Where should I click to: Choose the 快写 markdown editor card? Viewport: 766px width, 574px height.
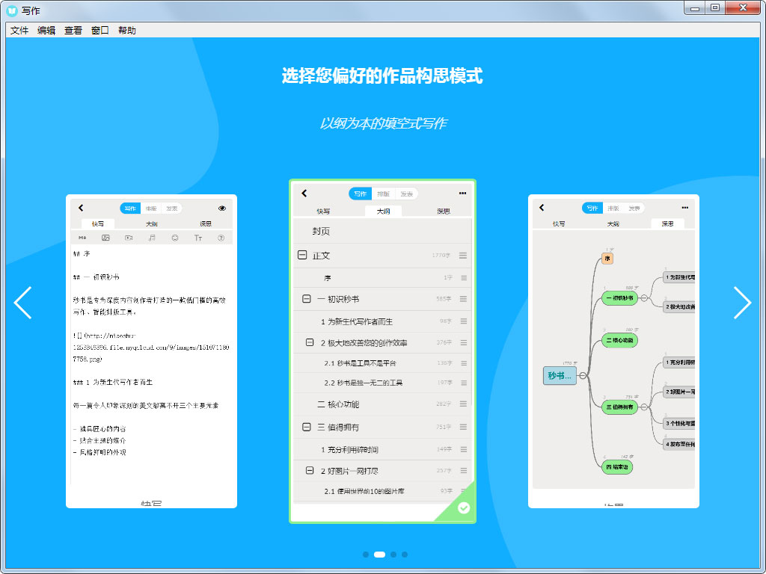151,351
